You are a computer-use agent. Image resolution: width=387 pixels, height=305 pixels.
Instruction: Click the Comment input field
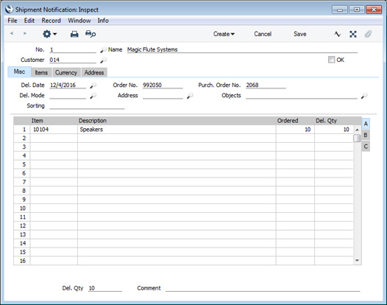(263, 288)
